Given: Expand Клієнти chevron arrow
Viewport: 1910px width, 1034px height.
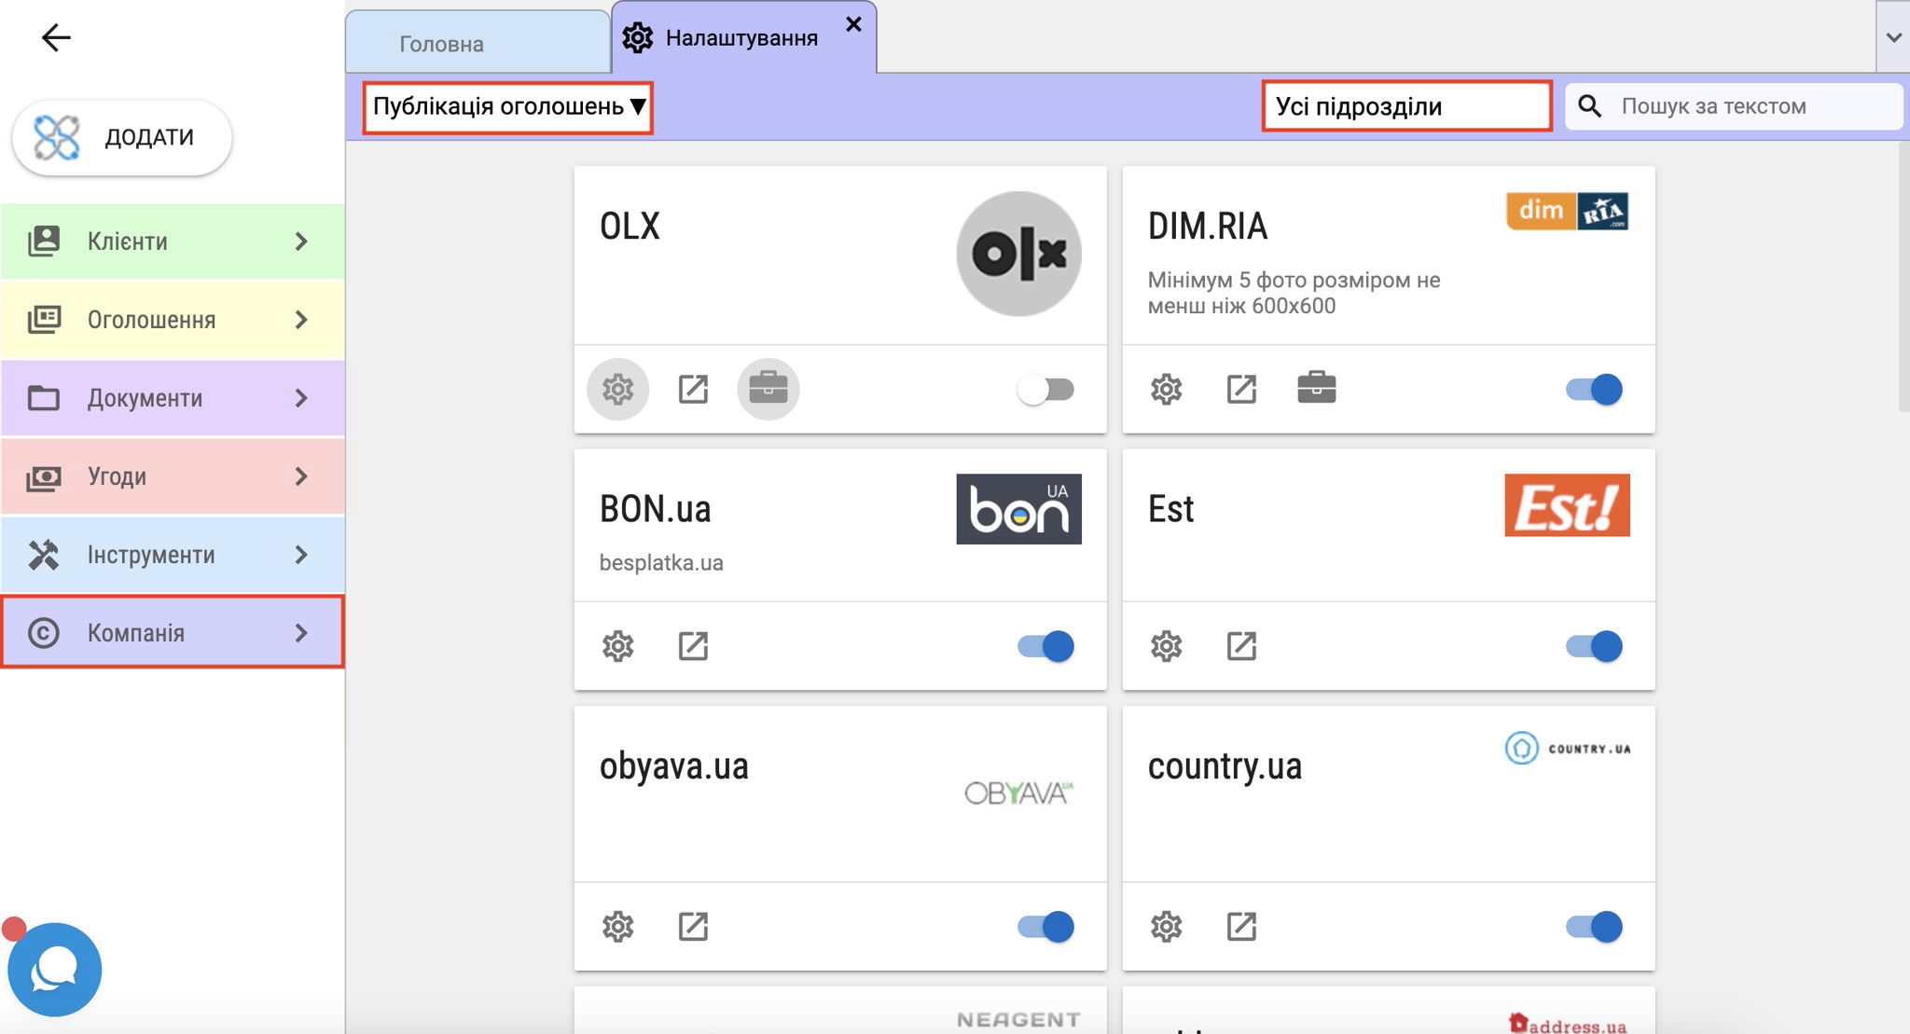Looking at the screenshot, I should tap(301, 241).
